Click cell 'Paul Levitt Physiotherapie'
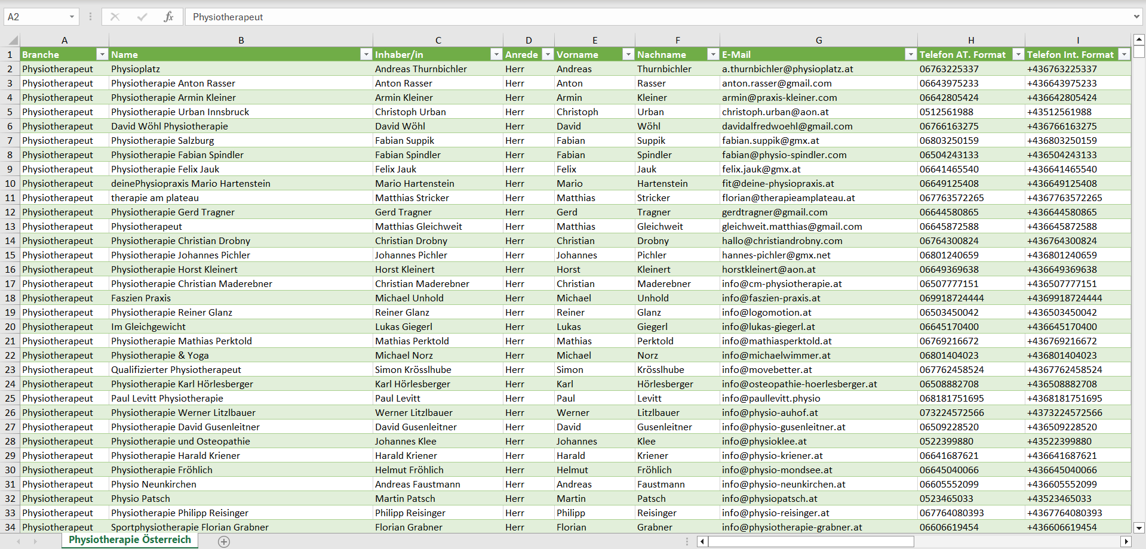This screenshot has height=549, width=1146. tap(241, 398)
